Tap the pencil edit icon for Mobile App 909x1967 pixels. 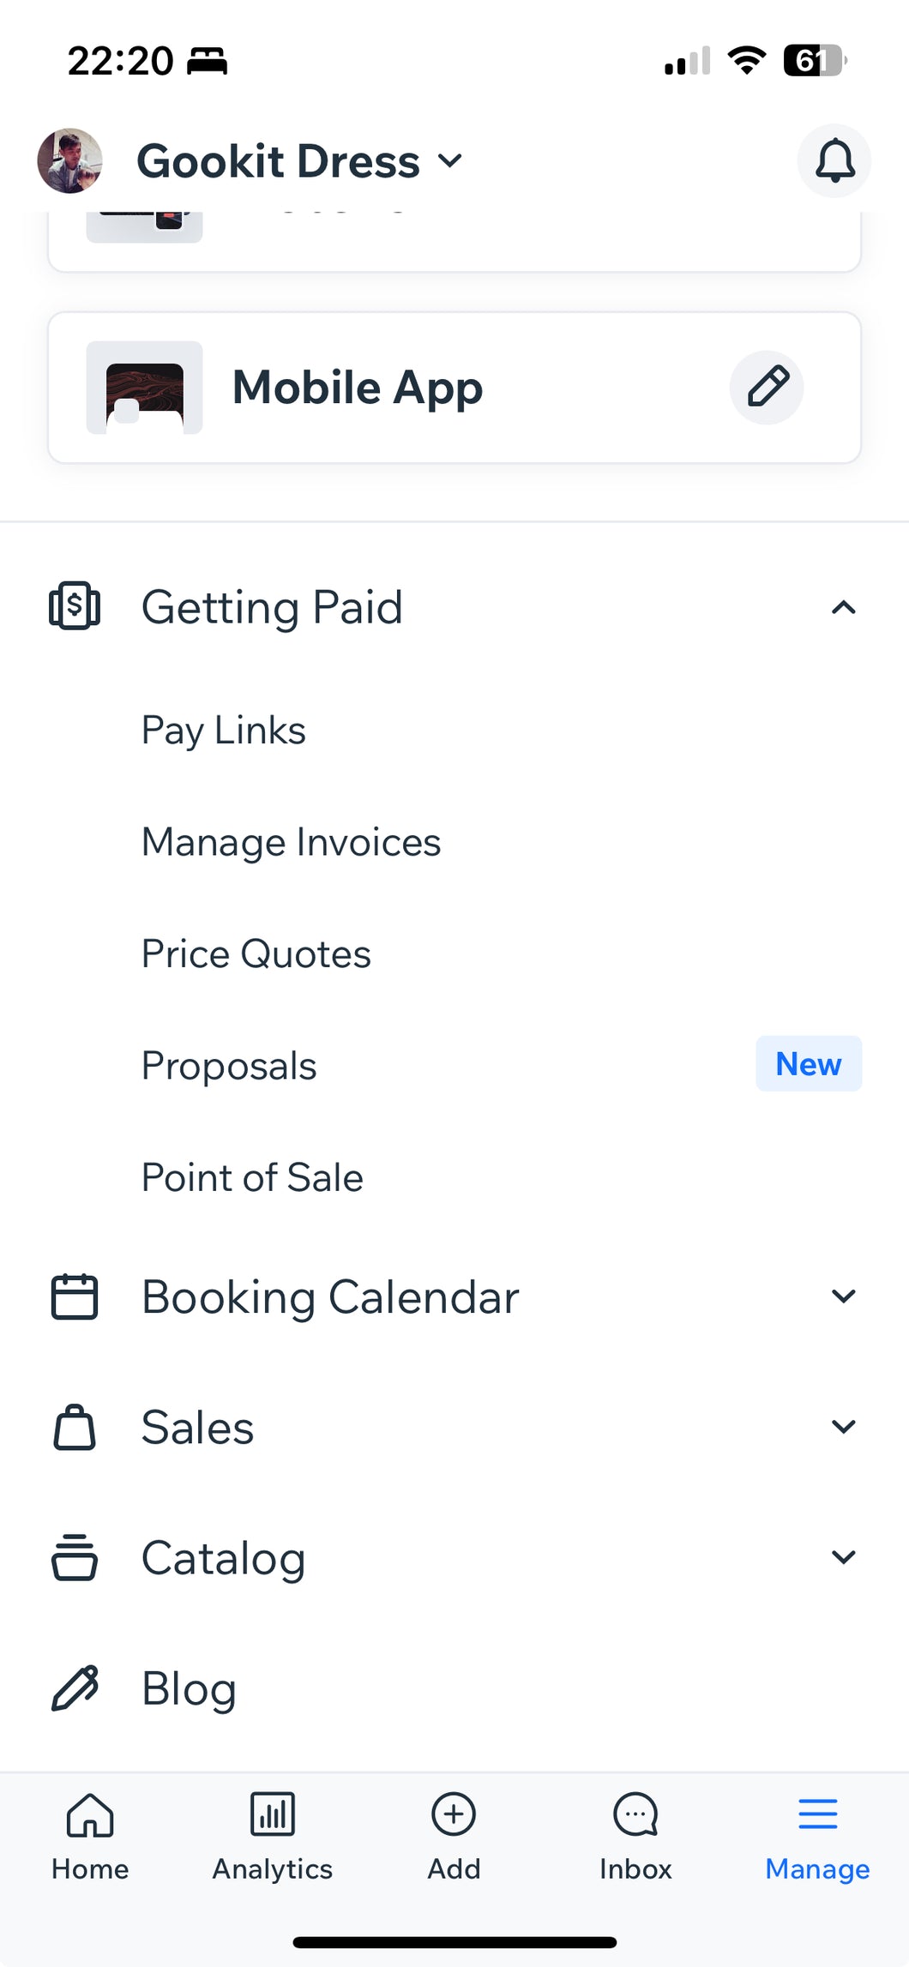click(767, 388)
